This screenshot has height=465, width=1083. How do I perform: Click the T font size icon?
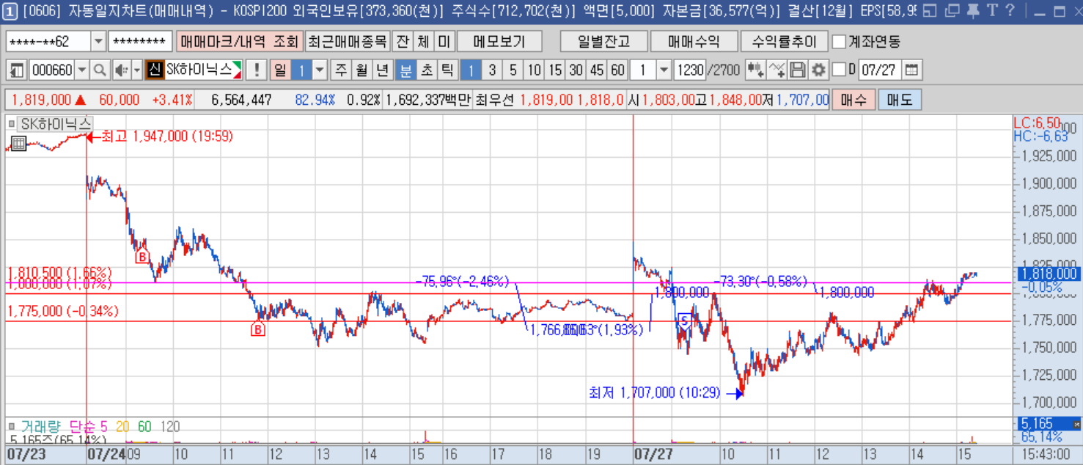991,11
